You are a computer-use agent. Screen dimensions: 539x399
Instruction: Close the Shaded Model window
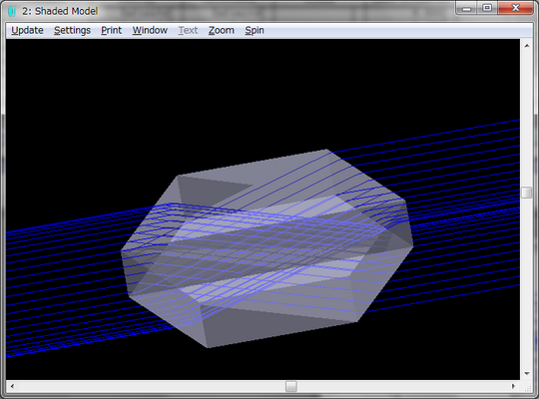point(515,8)
